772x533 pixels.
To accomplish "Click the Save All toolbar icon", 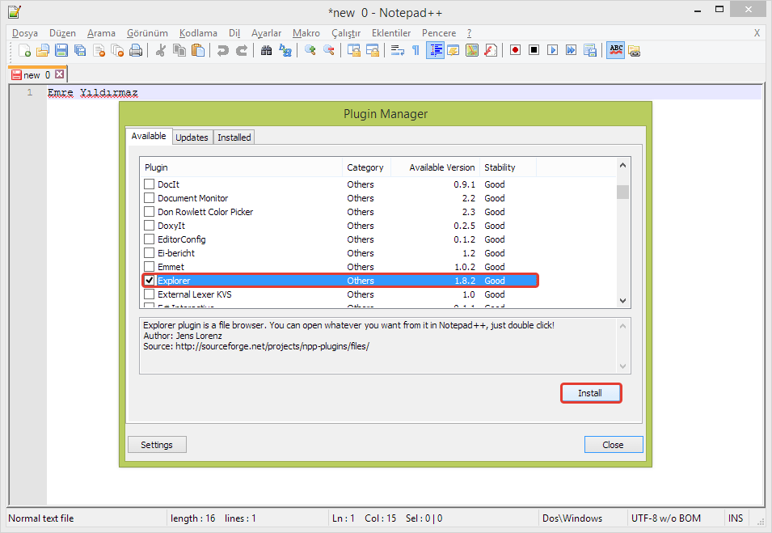I will (80, 50).
